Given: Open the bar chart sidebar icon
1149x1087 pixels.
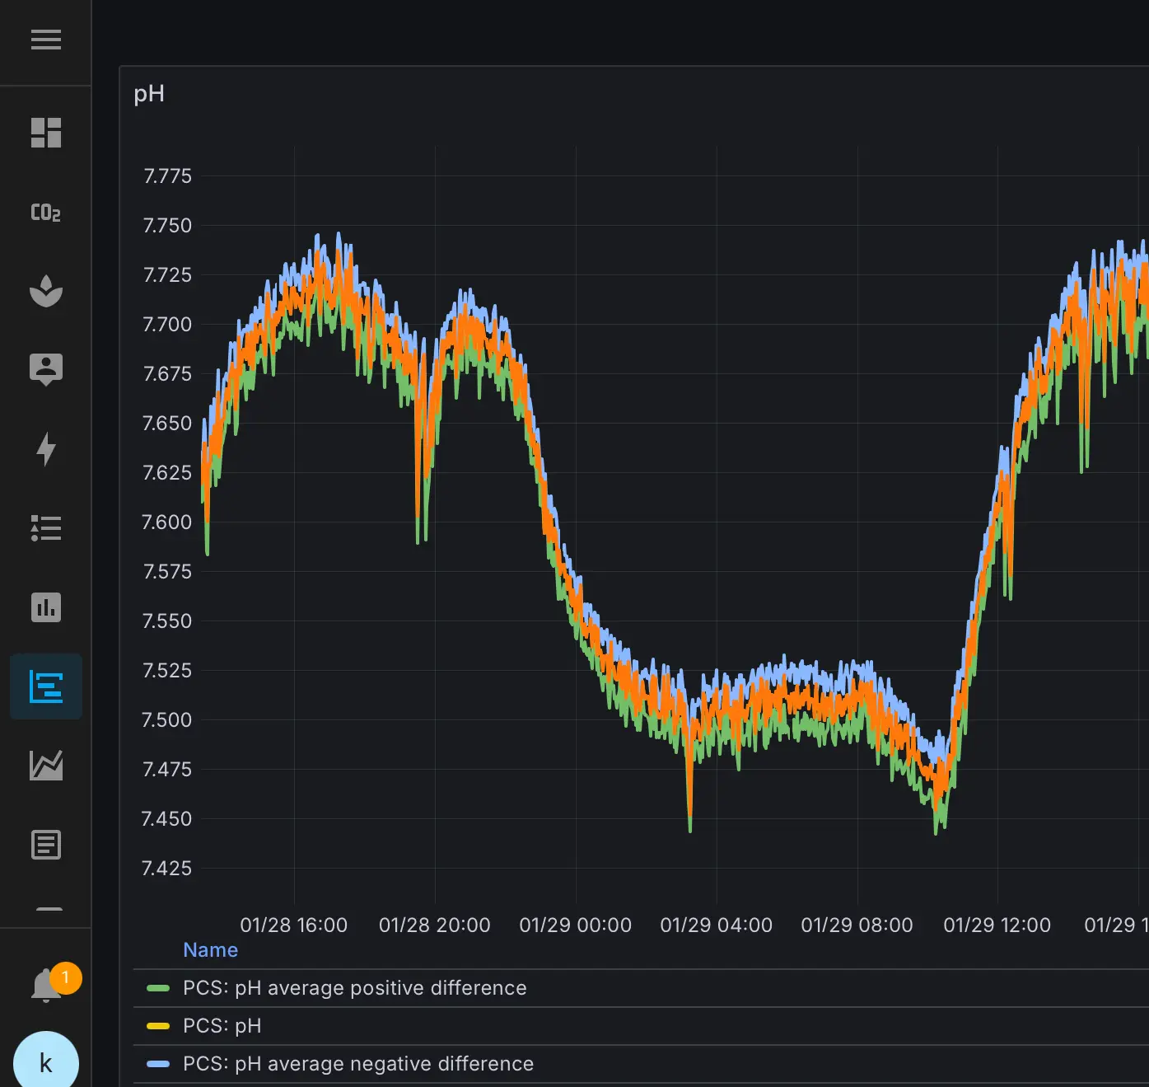Looking at the screenshot, I should 46,607.
